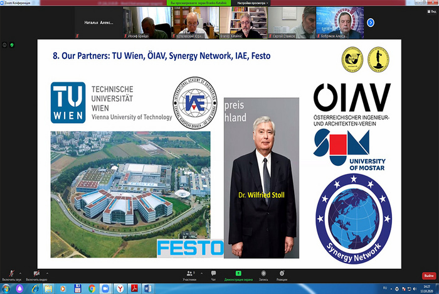The image size is (439, 294).
Task: Show next participants with the blue arrow
Action: pos(371,23)
